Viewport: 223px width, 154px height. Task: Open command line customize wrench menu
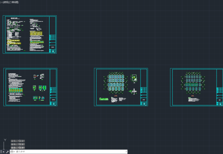(x=7, y=152)
